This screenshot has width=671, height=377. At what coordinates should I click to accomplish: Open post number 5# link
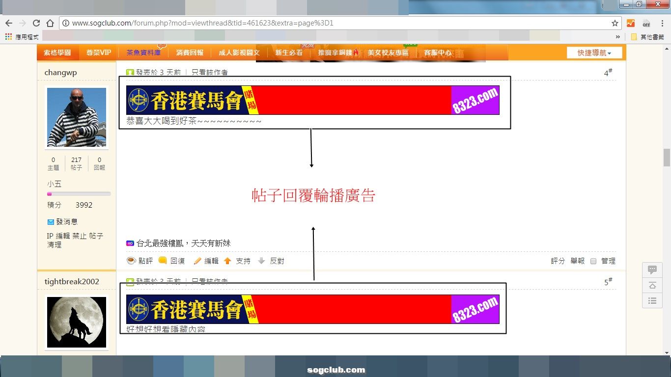(608, 282)
